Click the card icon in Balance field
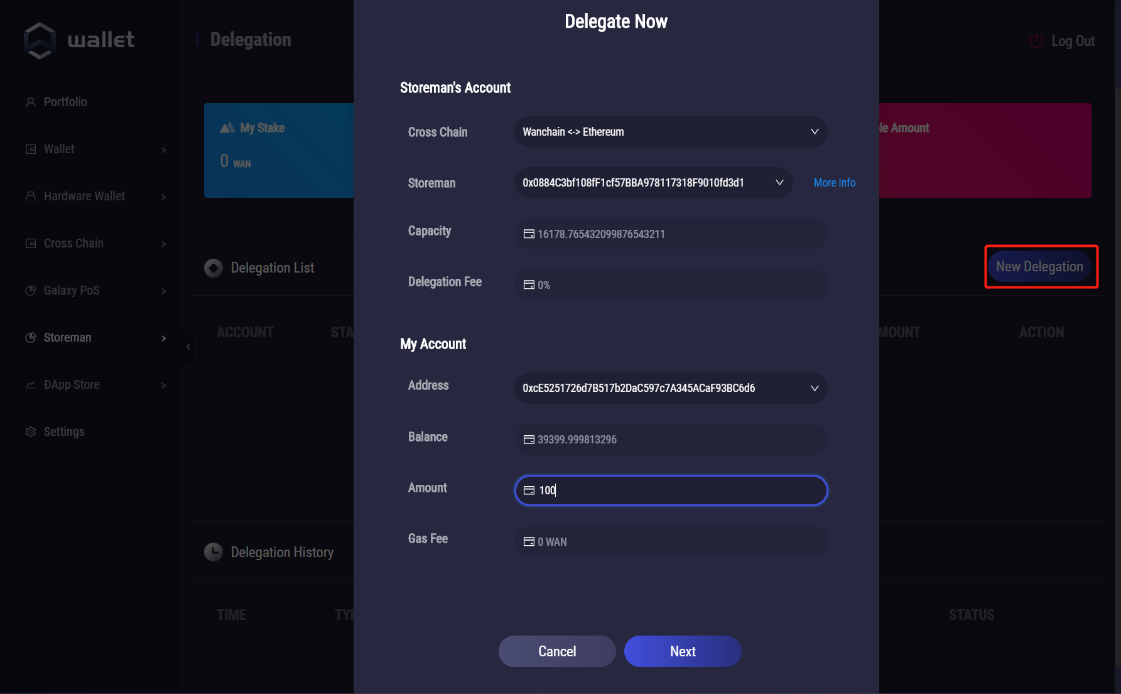Viewport: 1121px width, 694px height. (529, 439)
